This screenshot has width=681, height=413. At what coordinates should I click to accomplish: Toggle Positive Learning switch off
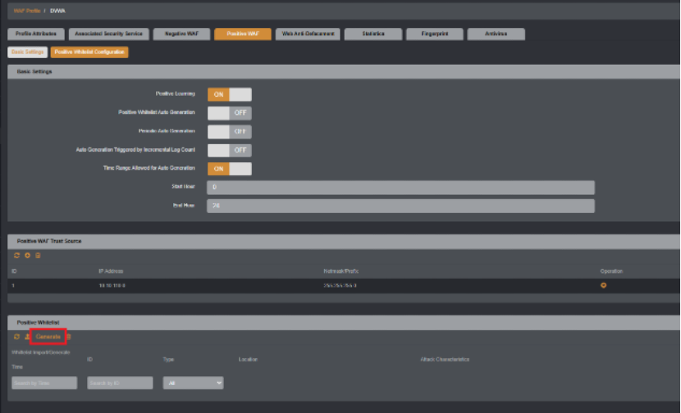click(x=229, y=94)
